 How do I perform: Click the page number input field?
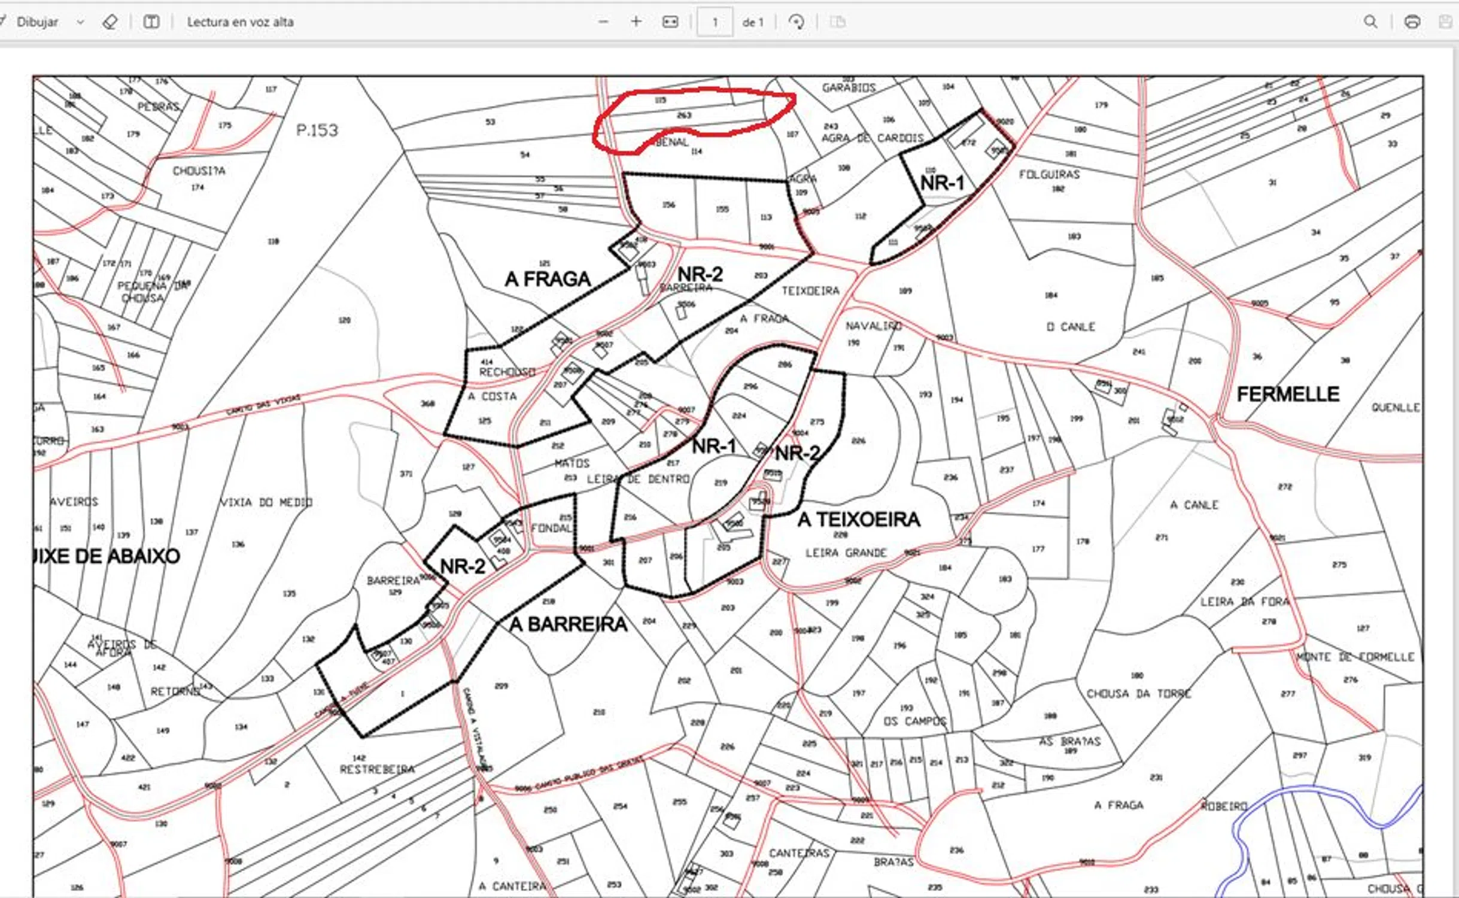point(715,22)
